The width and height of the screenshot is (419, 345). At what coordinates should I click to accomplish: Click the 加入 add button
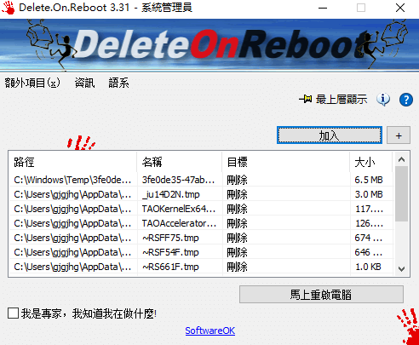330,135
